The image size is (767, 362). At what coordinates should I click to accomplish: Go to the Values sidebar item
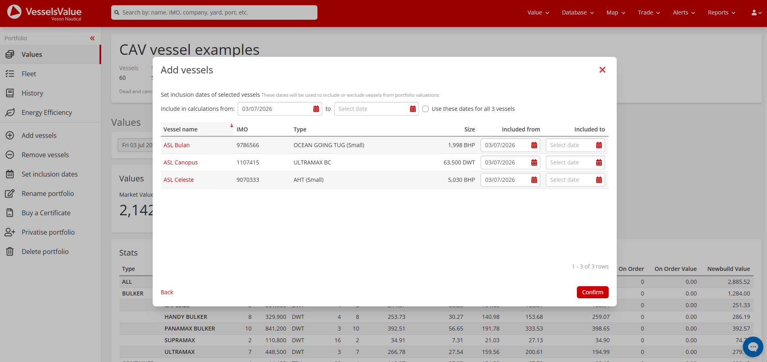[x=50, y=54]
